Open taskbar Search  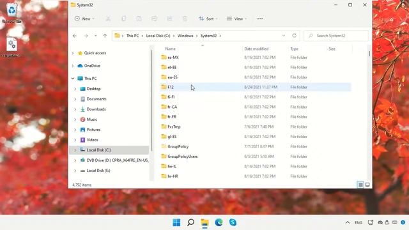tap(190, 222)
